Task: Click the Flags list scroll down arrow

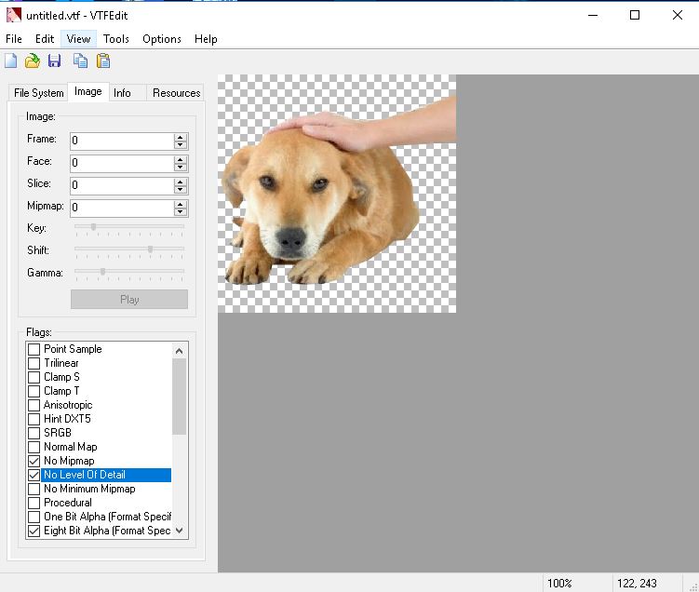Action: click(180, 531)
